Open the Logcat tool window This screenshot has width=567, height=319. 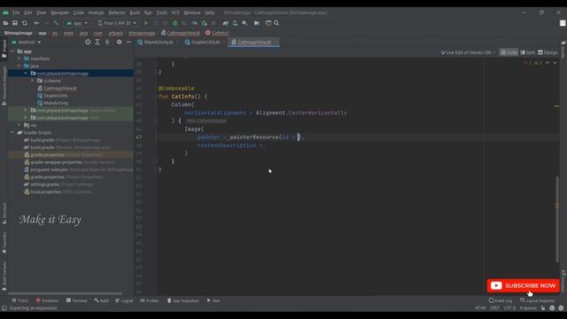[124, 300]
